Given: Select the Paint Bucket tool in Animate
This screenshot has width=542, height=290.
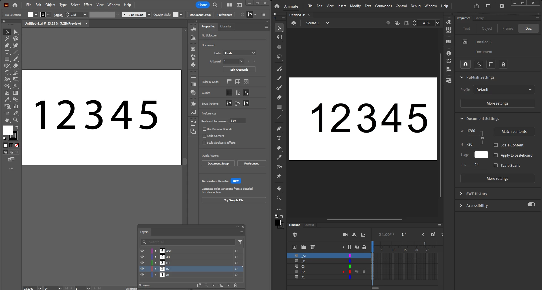Looking at the screenshot, I should click(279, 148).
